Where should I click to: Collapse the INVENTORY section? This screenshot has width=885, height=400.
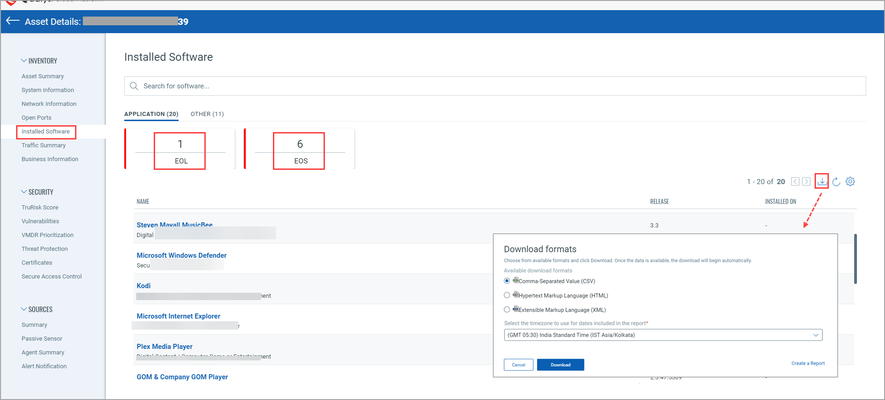(x=39, y=61)
